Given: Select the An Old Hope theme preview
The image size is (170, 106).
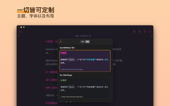Looking at the screenshot, I should pos(85,88).
